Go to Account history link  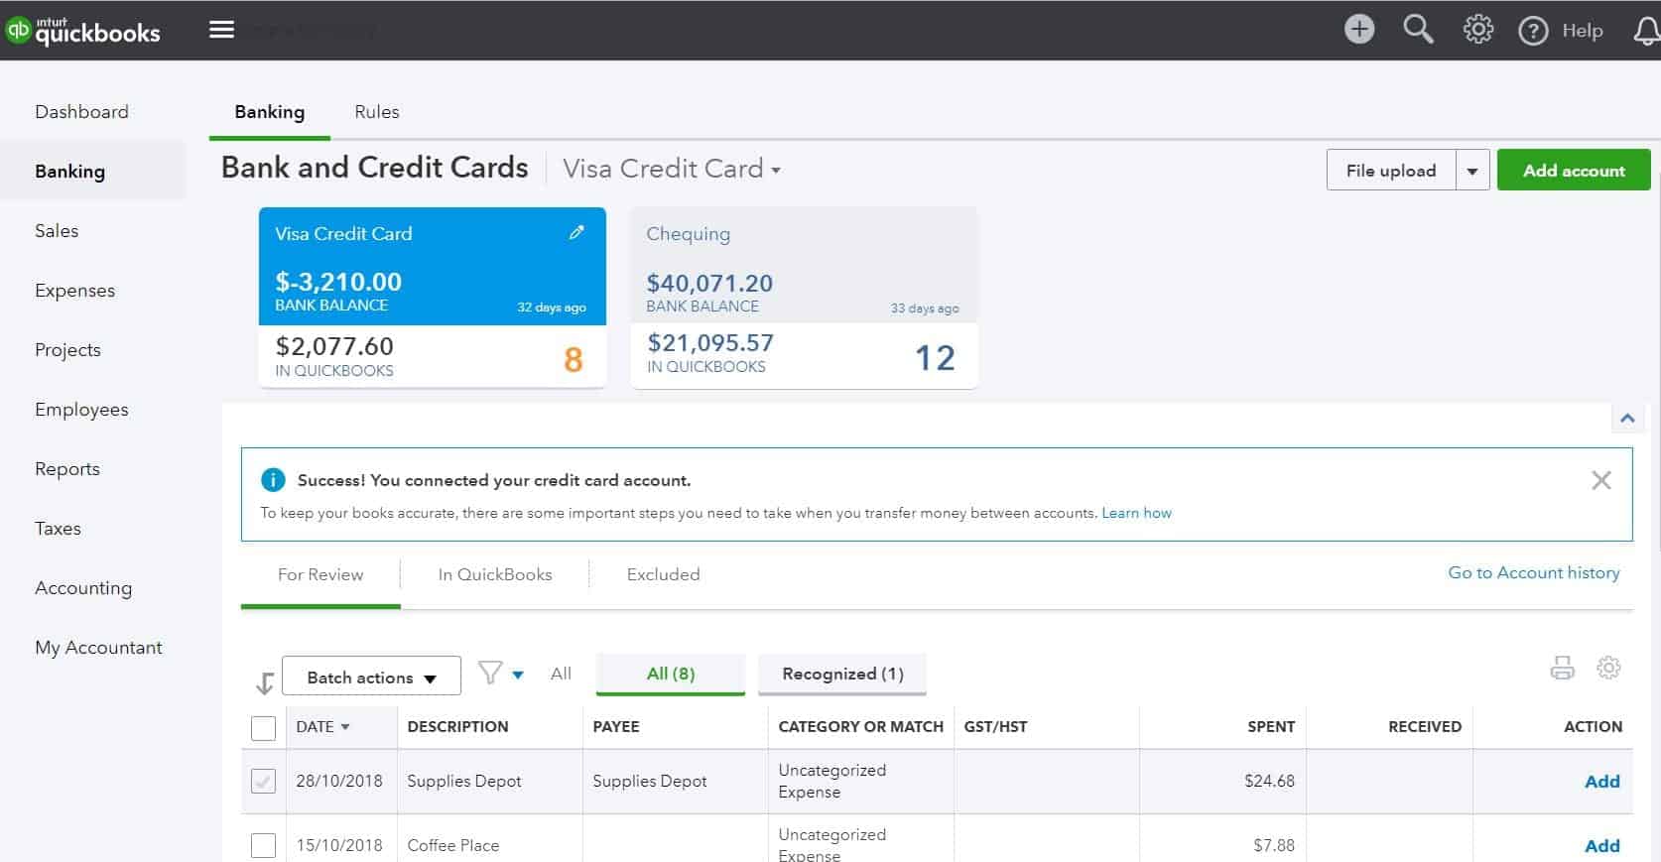click(x=1533, y=572)
